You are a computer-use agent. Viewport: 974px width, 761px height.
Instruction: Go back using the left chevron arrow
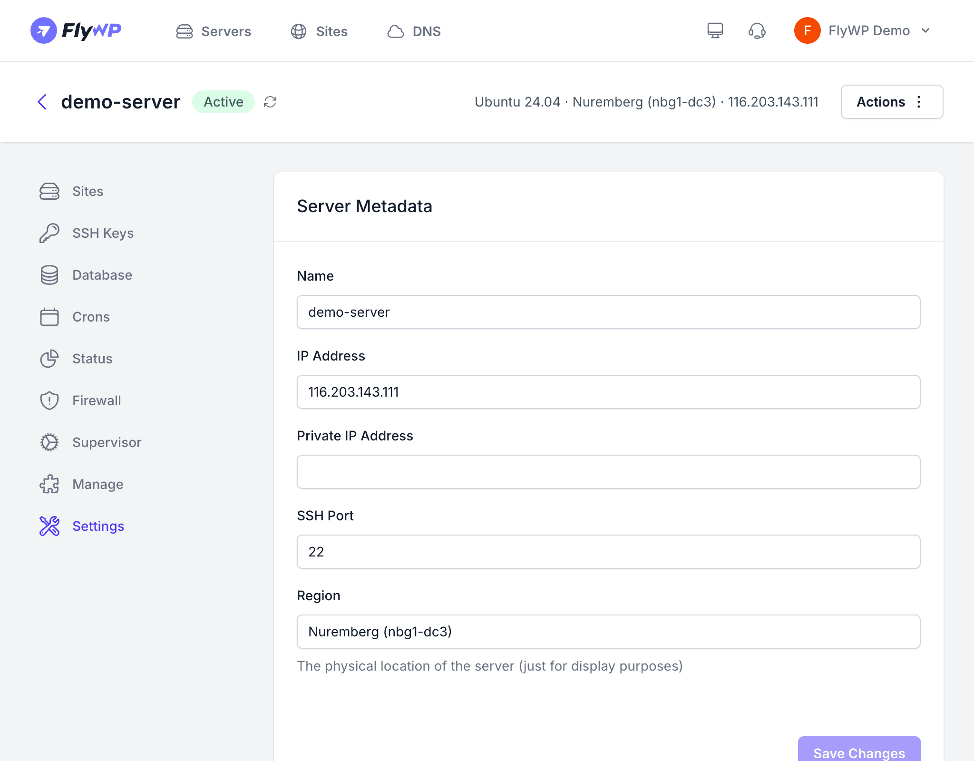point(42,102)
